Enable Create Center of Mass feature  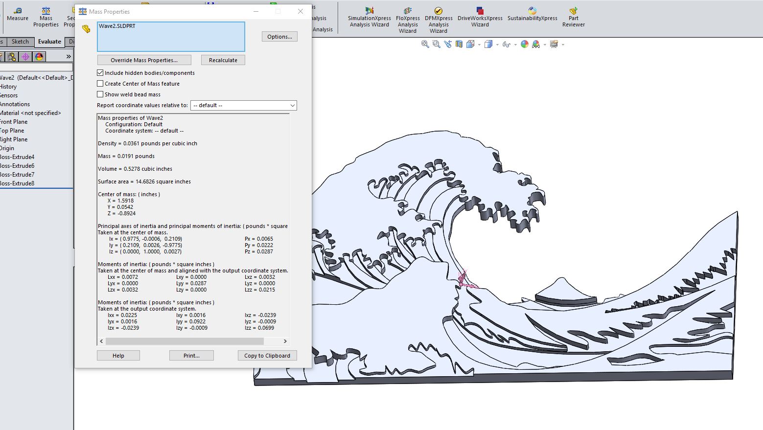100,83
